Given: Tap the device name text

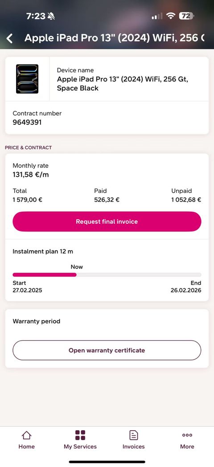Looking at the screenshot, I should tap(123, 84).
